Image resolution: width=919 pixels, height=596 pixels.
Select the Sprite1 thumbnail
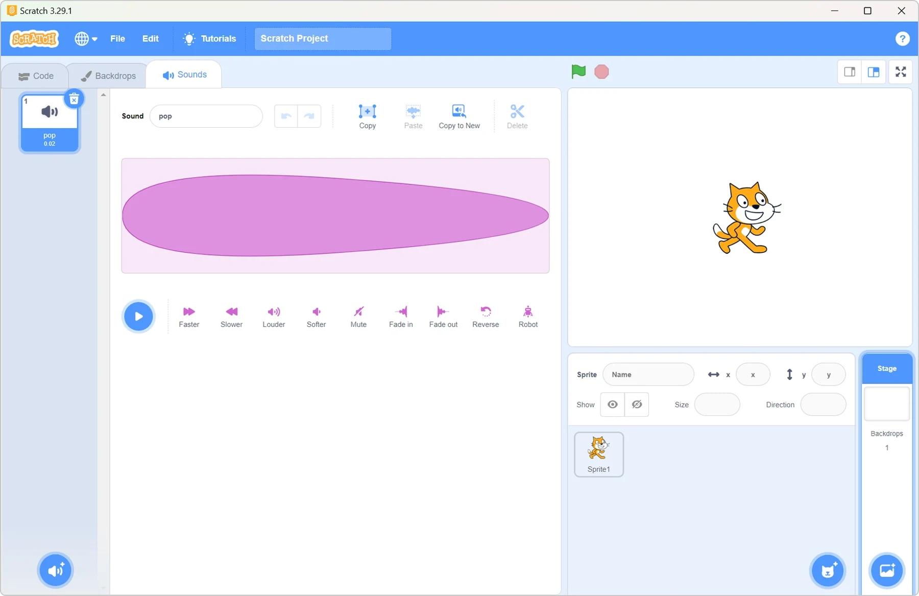(x=599, y=455)
